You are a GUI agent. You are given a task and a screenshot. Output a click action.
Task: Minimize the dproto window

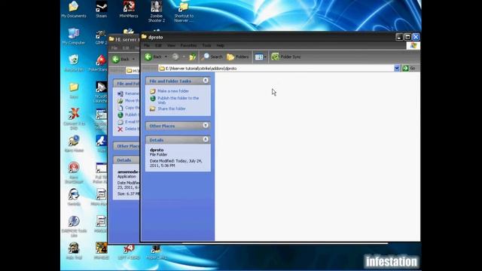coord(399,37)
